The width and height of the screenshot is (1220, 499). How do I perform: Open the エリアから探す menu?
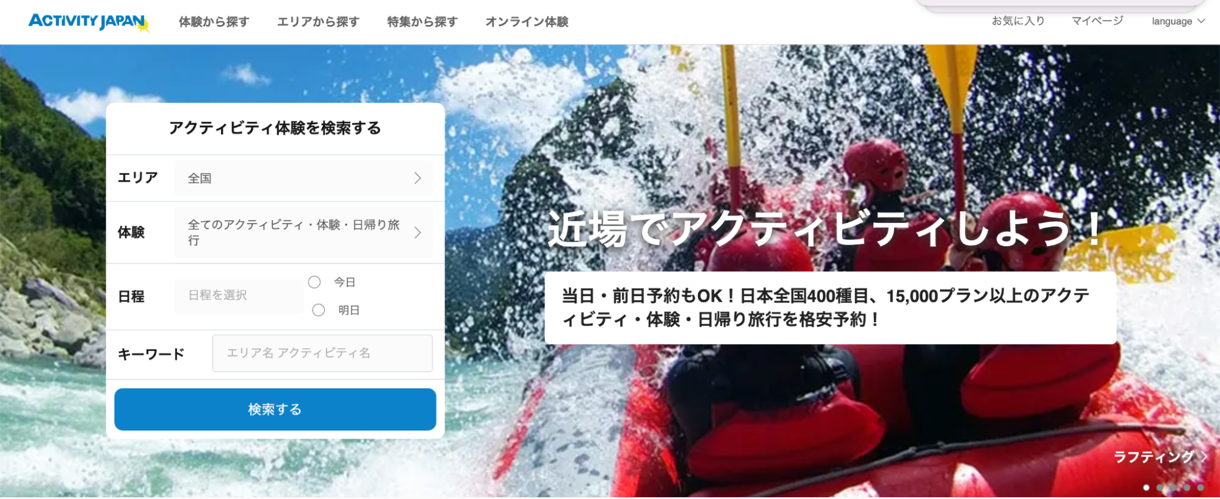coord(318,22)
